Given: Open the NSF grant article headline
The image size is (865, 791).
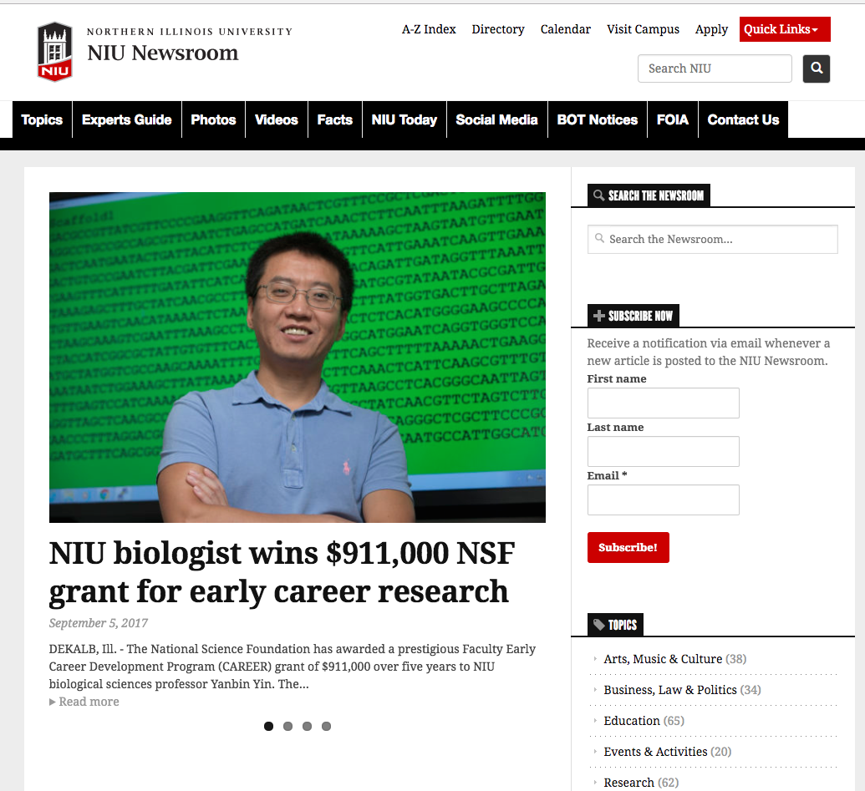Looking at the screenshot, I should (x=281, y=571).
